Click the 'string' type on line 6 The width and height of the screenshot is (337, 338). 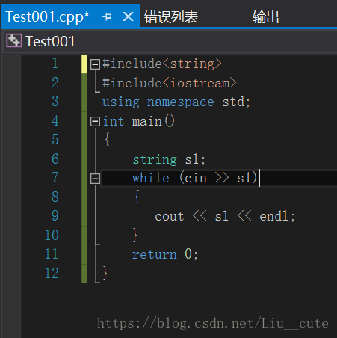pos(155,160)
